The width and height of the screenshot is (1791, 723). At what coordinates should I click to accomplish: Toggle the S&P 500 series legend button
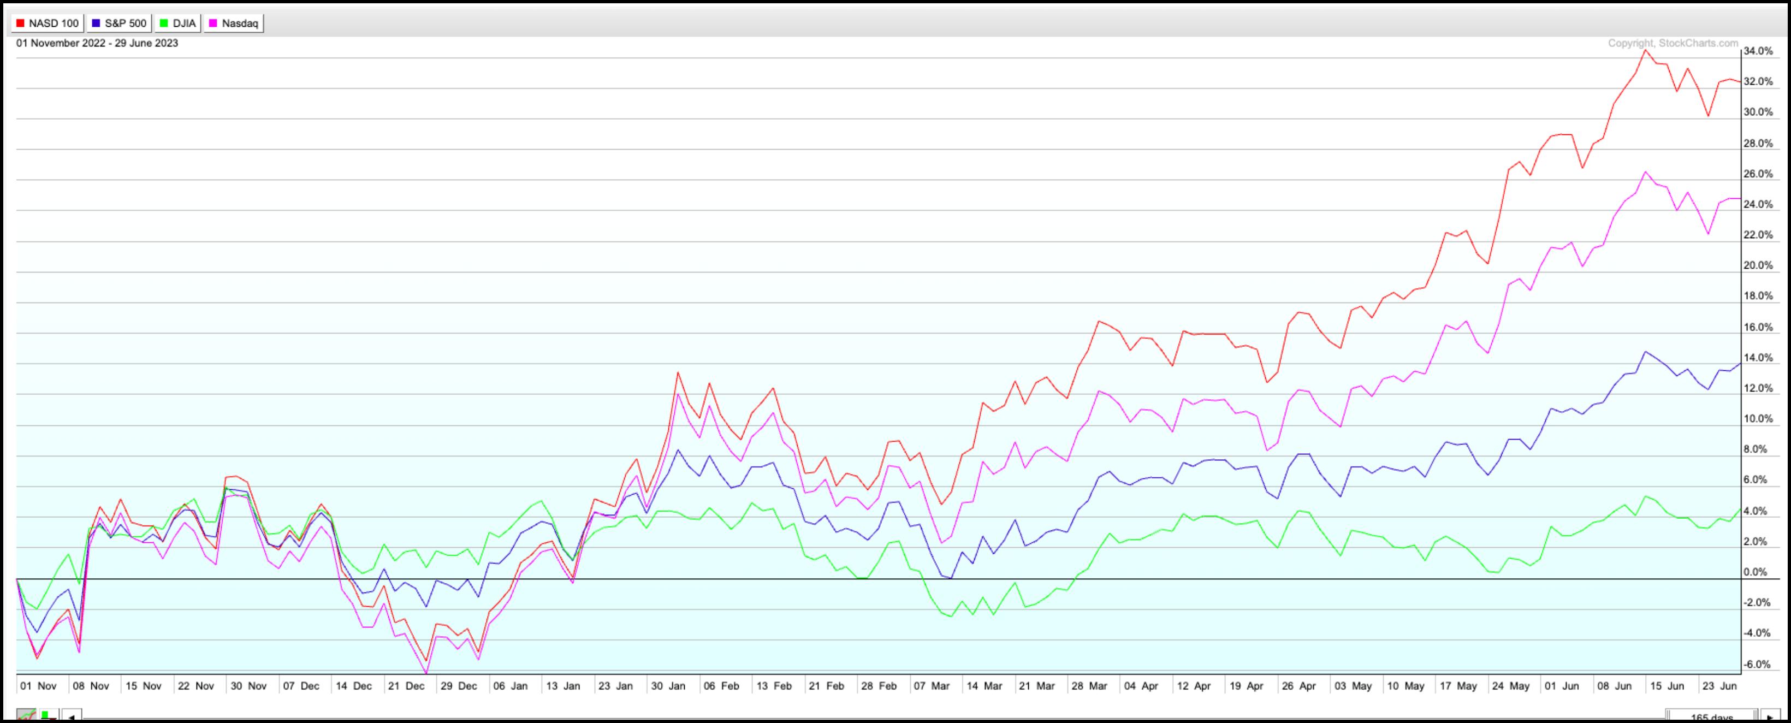coord(119,23)
